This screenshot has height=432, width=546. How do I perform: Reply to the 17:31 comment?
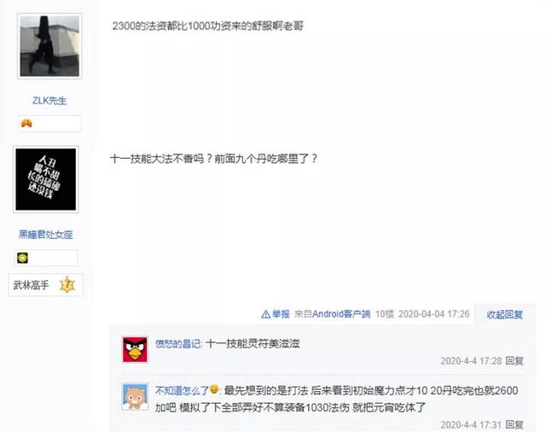point(514,424)
